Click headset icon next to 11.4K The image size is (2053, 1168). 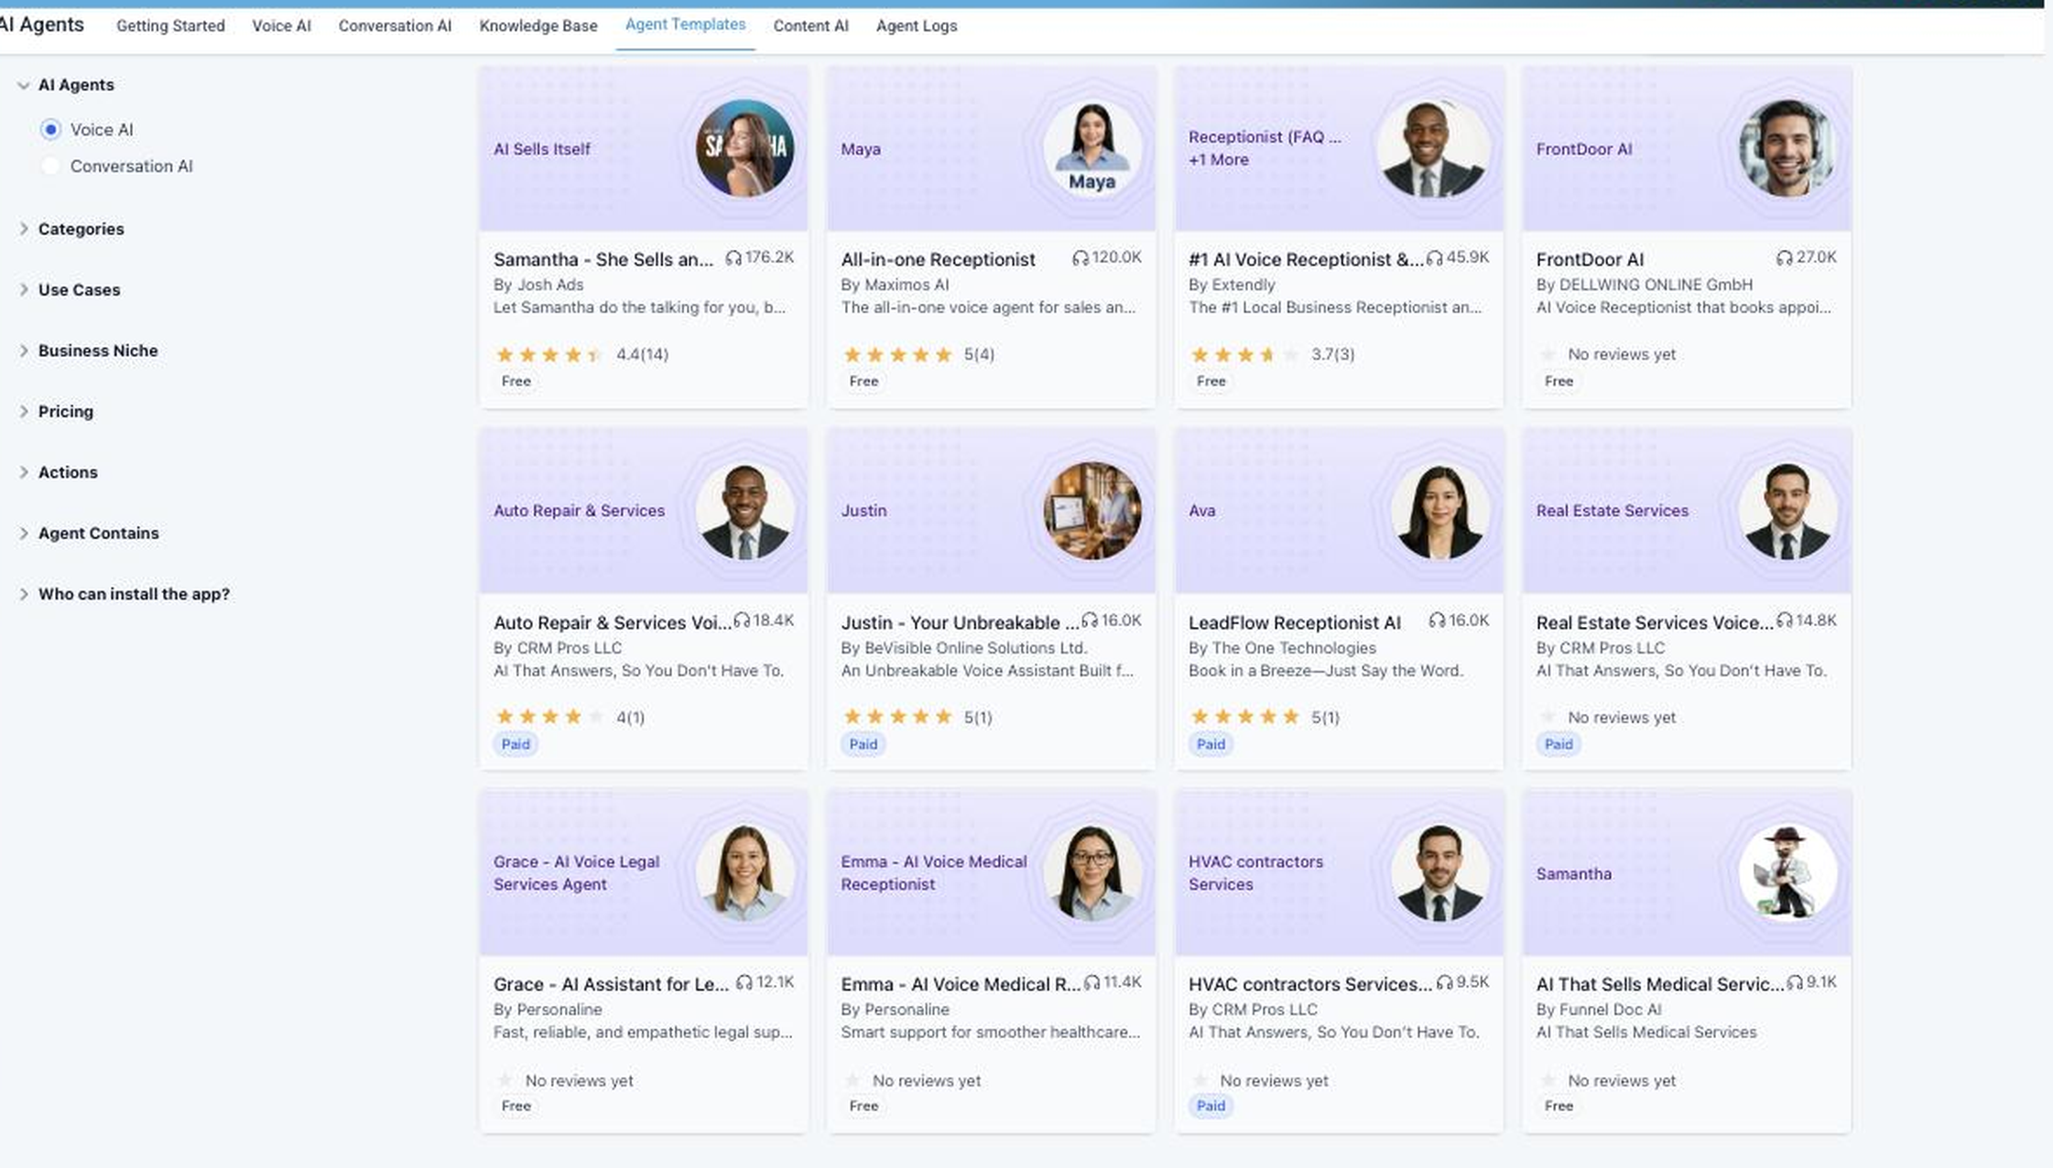click(1092, 982)
